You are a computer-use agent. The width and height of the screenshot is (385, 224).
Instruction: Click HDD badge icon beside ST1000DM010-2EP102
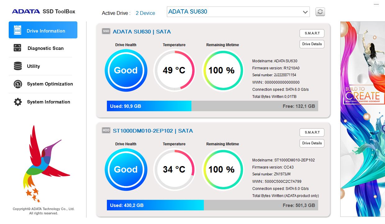(106, 130)
